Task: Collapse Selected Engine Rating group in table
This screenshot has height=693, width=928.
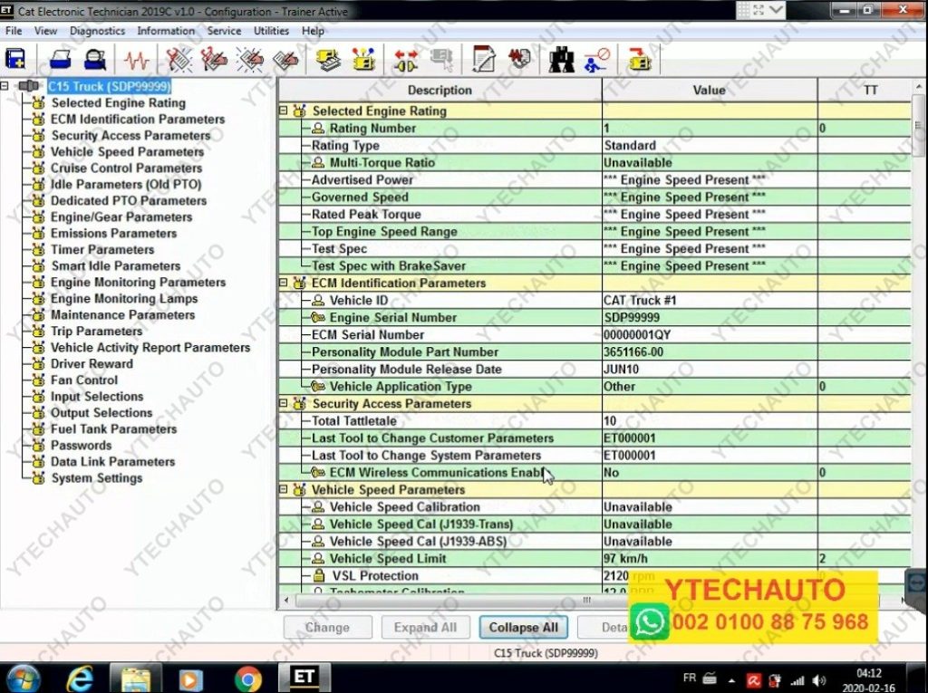Action: [x=283, y=111]
